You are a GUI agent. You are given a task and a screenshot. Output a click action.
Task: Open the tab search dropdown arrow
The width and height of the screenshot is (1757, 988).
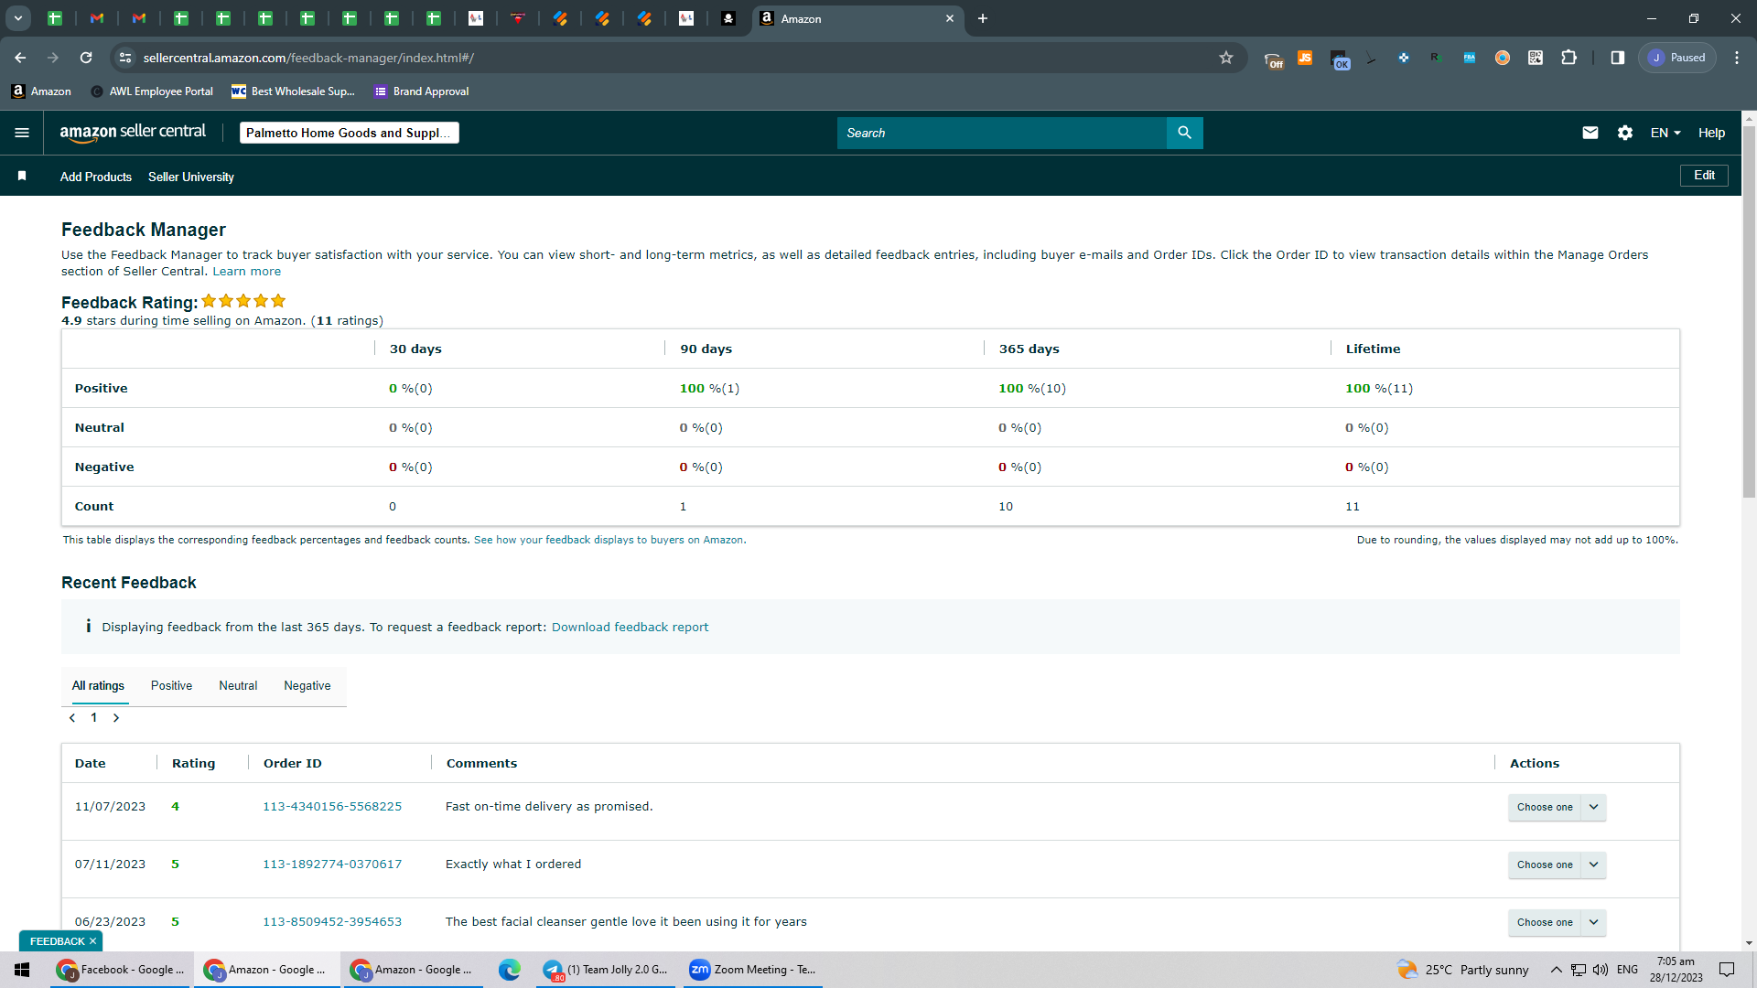pos(17,18)
